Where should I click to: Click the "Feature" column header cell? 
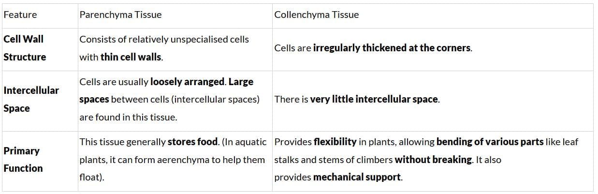pyautogui.click(x=20, y=15)
